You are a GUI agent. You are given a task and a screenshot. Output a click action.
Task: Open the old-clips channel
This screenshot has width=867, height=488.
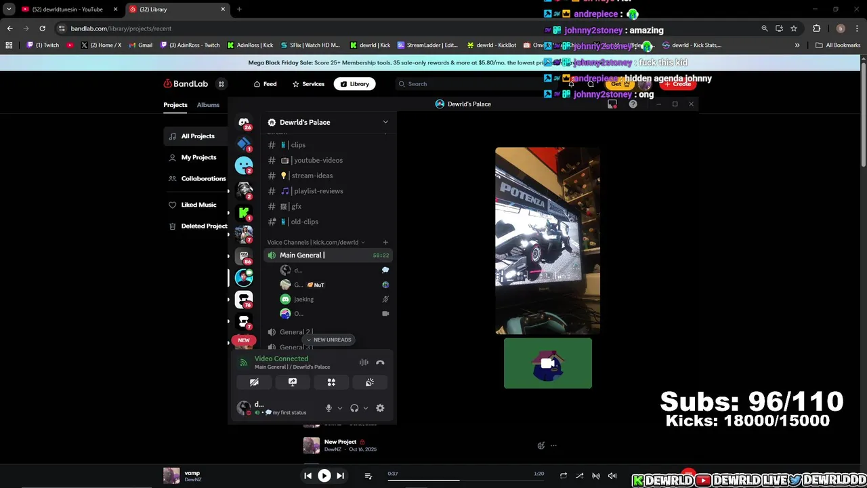coord(328,222)
